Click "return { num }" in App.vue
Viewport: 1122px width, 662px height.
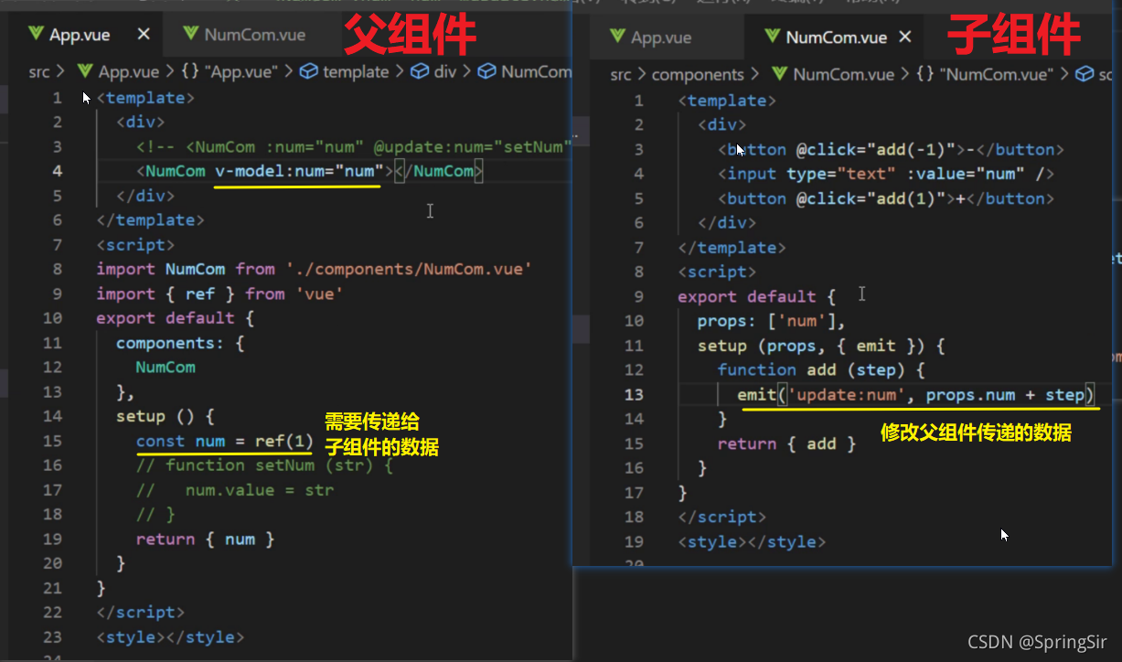[205, 539]
